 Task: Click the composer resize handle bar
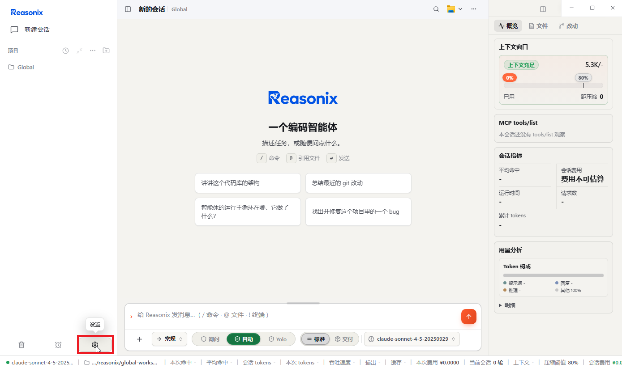pos(303,303)
